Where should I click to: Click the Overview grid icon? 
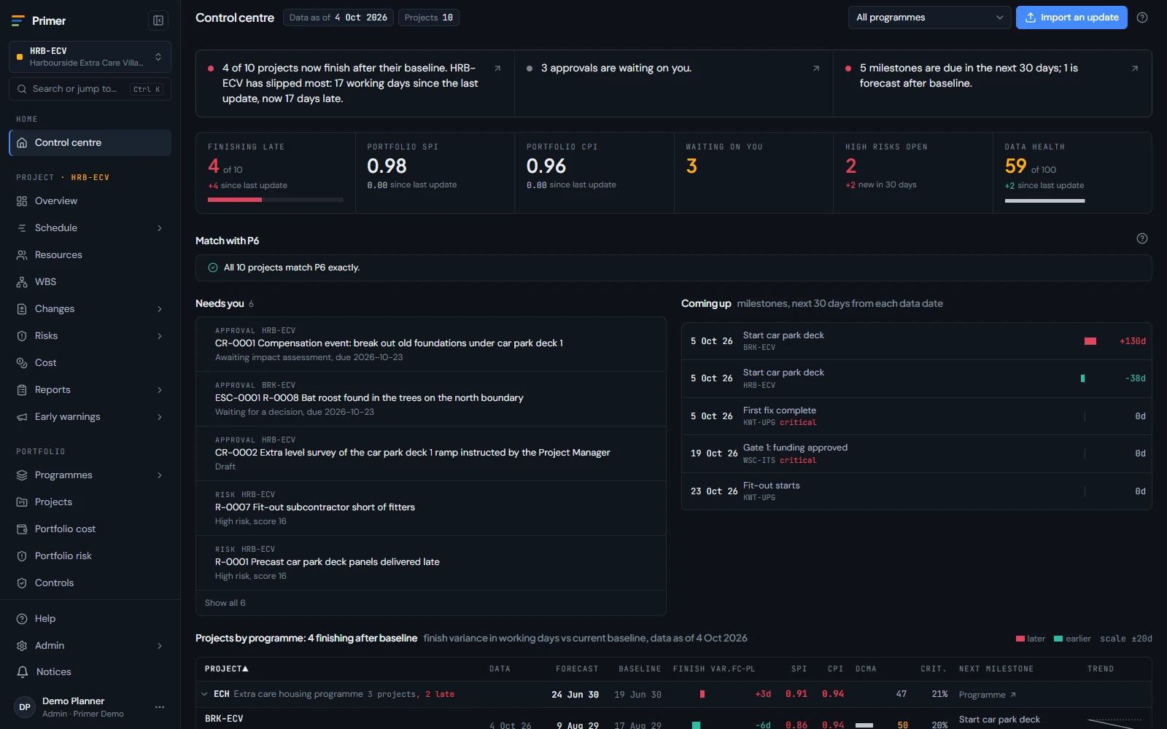pyautogui.click(x=22, y=201)
